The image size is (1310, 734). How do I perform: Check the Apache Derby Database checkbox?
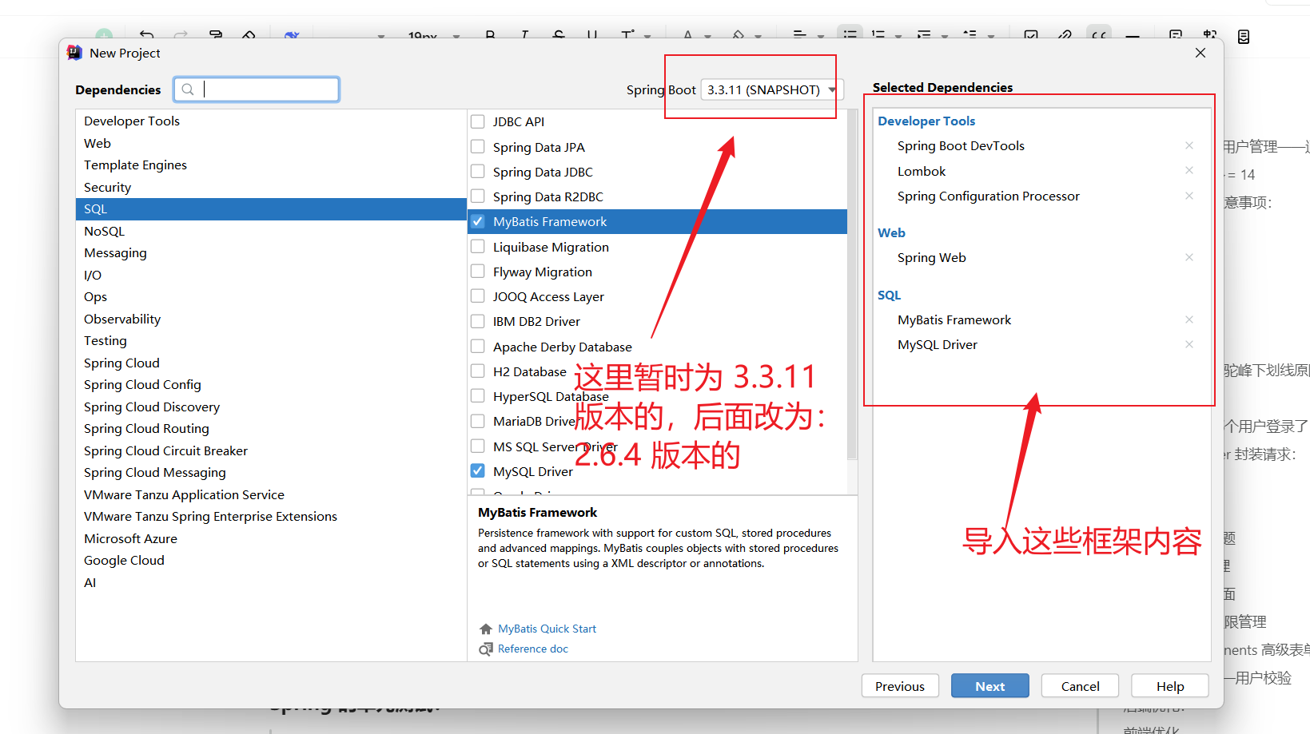click(x=478, y=347)
